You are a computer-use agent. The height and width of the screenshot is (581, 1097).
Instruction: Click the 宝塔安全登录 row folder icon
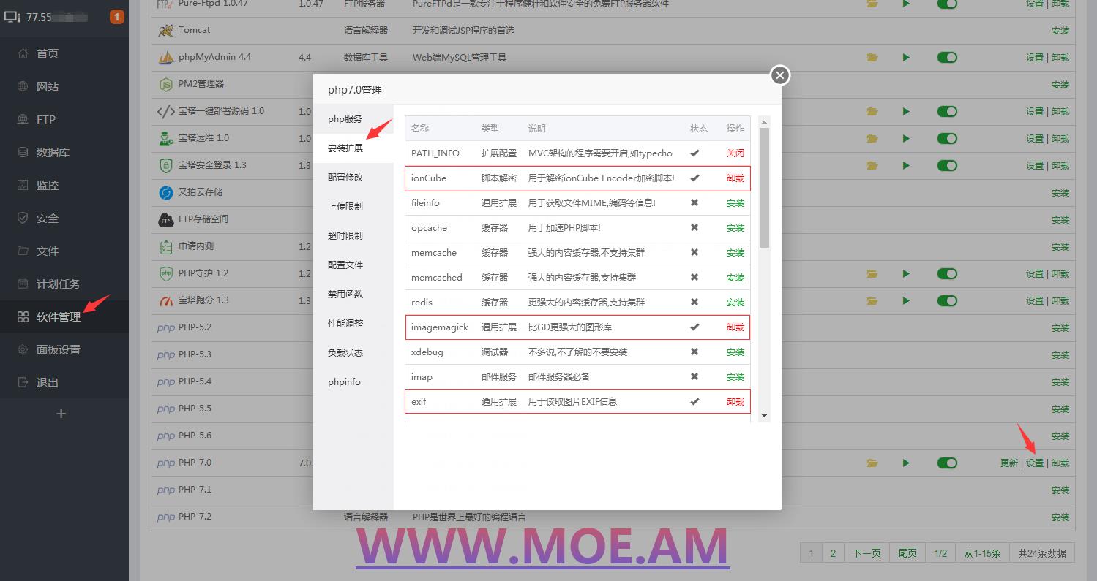click(872, 165)
